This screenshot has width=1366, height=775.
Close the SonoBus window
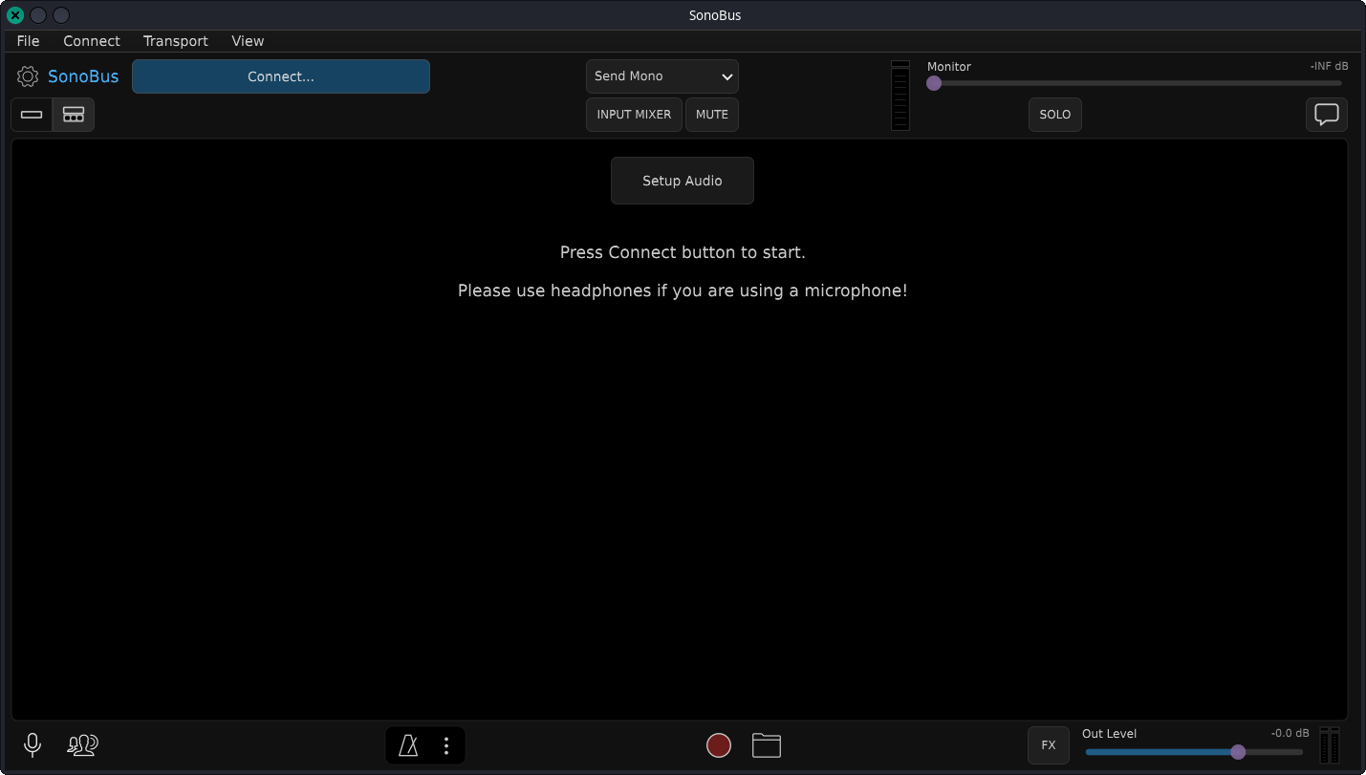point(15,15)
